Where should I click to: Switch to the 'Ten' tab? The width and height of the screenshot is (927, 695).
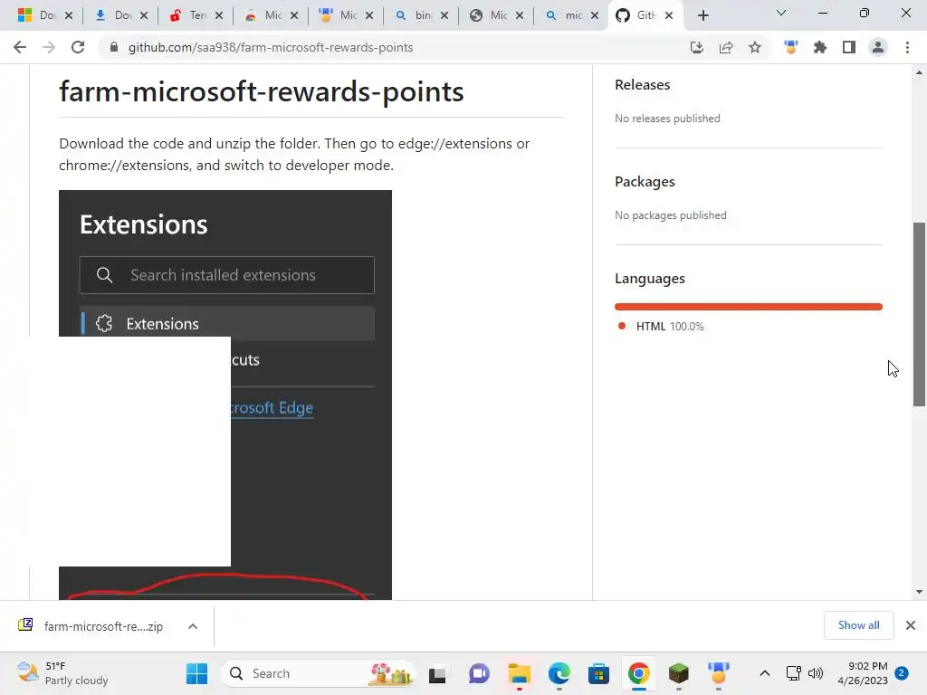[196, 15]
